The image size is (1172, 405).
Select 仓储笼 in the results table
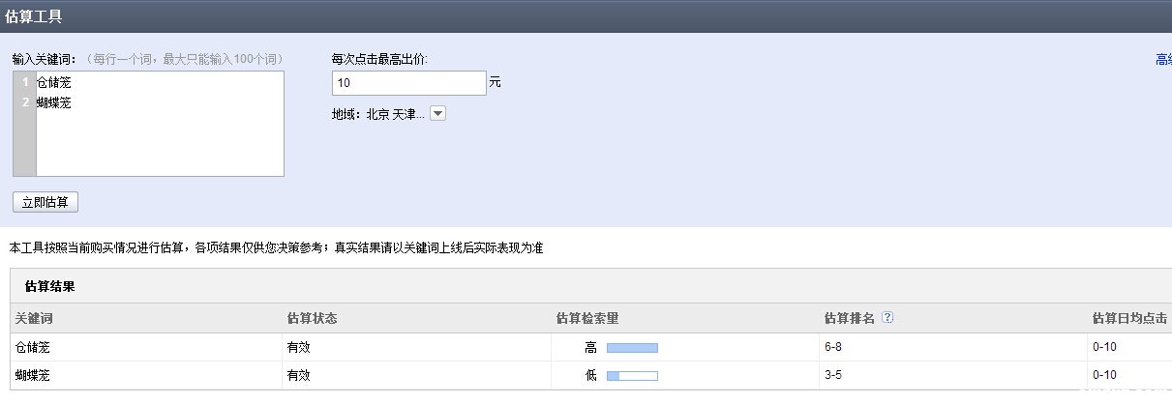tap(32, 347)
